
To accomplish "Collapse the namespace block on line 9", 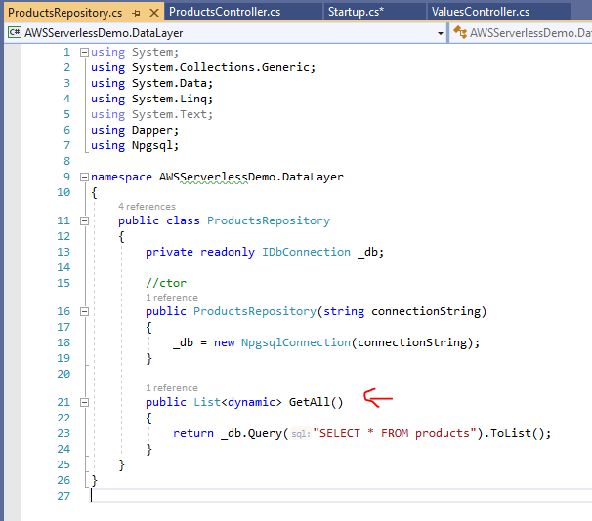I will 84,177.
